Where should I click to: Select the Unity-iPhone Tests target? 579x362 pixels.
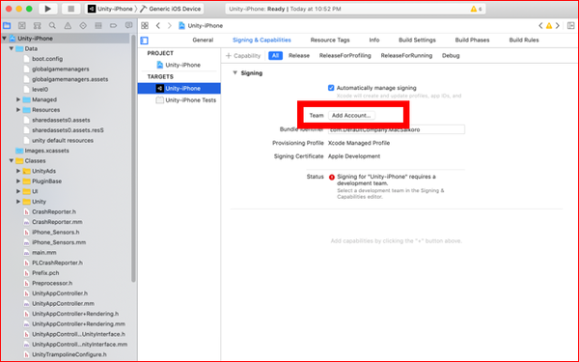tap(186, 100)
